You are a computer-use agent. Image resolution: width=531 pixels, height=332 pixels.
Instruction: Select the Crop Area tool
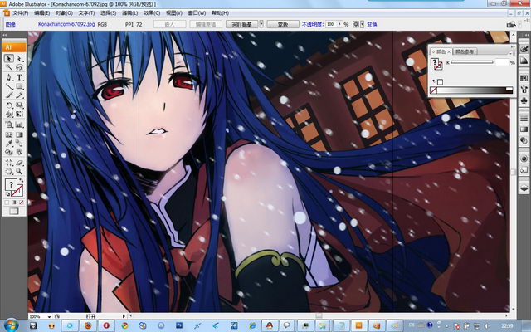[x=9, y=163]
